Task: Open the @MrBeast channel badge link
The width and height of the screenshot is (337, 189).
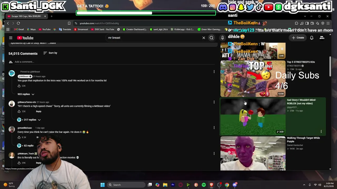Action: click(25, 76)
